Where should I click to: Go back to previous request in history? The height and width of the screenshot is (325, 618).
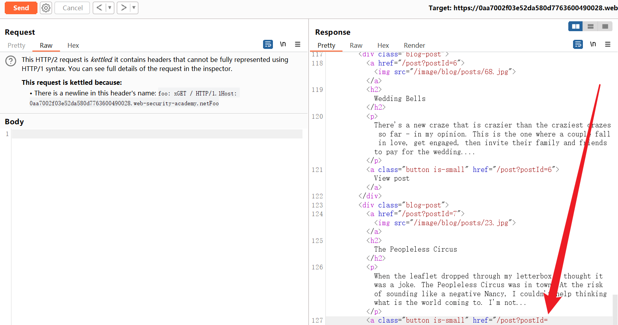coord(99,7)
